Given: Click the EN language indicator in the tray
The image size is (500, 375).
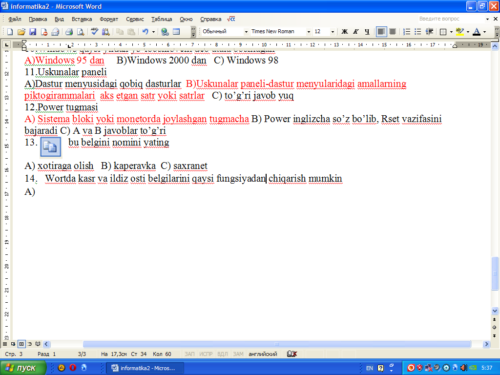Looking at the screenshot, I should click(369, 368).
